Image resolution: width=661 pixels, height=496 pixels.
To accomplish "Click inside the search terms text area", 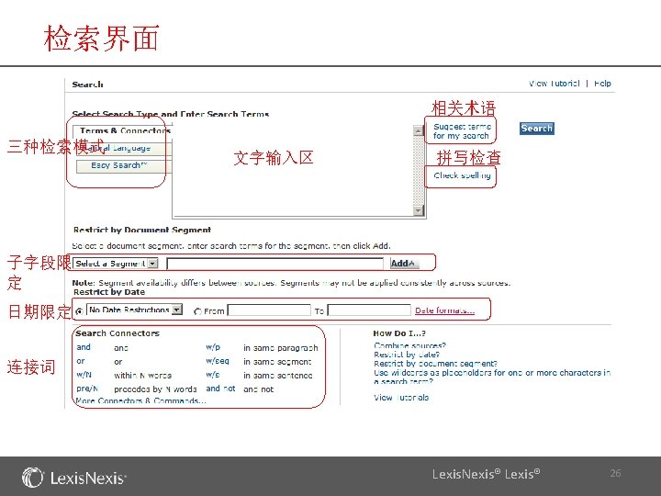I will (x=293, y=169).
